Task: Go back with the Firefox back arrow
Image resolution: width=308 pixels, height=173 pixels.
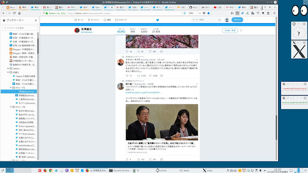Action: (4, 13)
